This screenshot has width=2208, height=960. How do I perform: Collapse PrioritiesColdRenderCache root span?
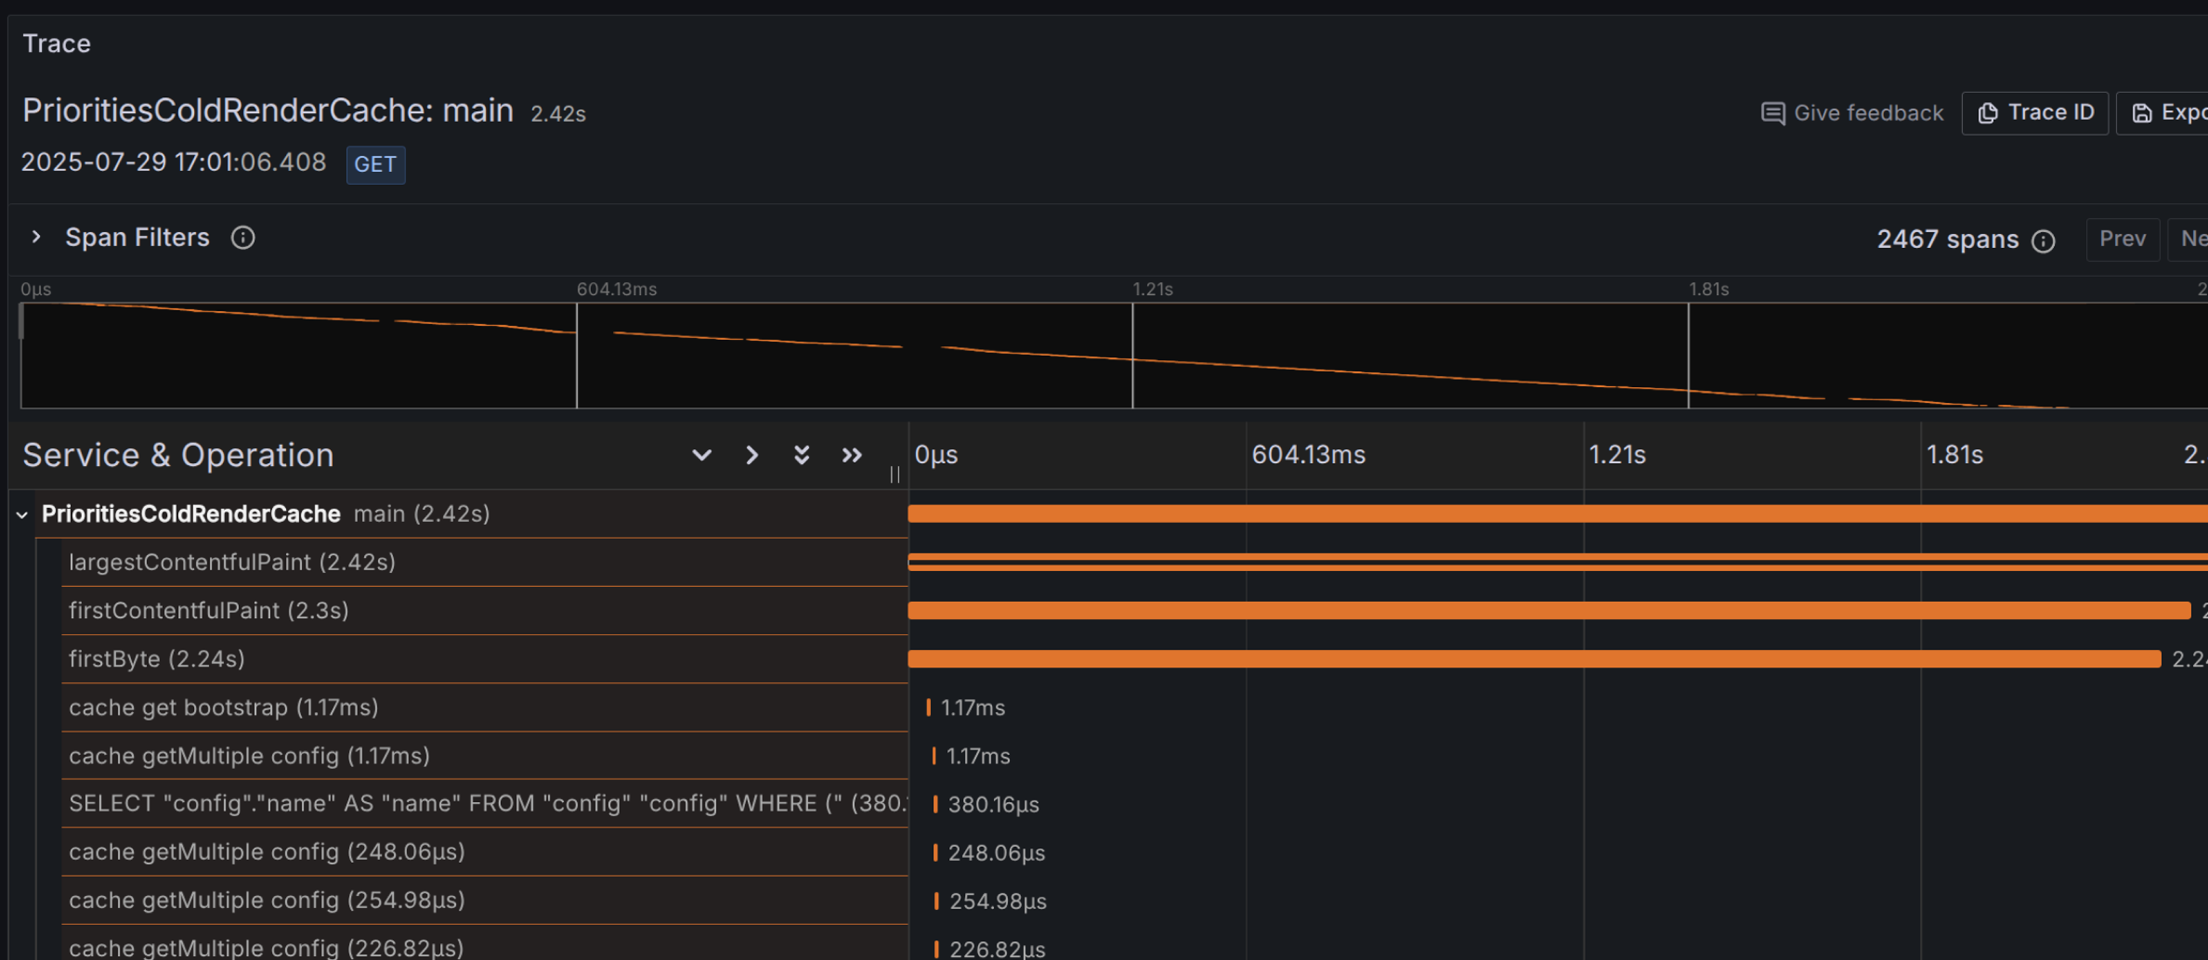tap(22, 515)
